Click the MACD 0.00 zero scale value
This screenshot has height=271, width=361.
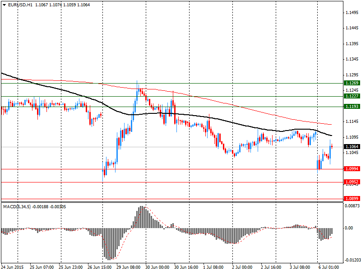(349, 228)
